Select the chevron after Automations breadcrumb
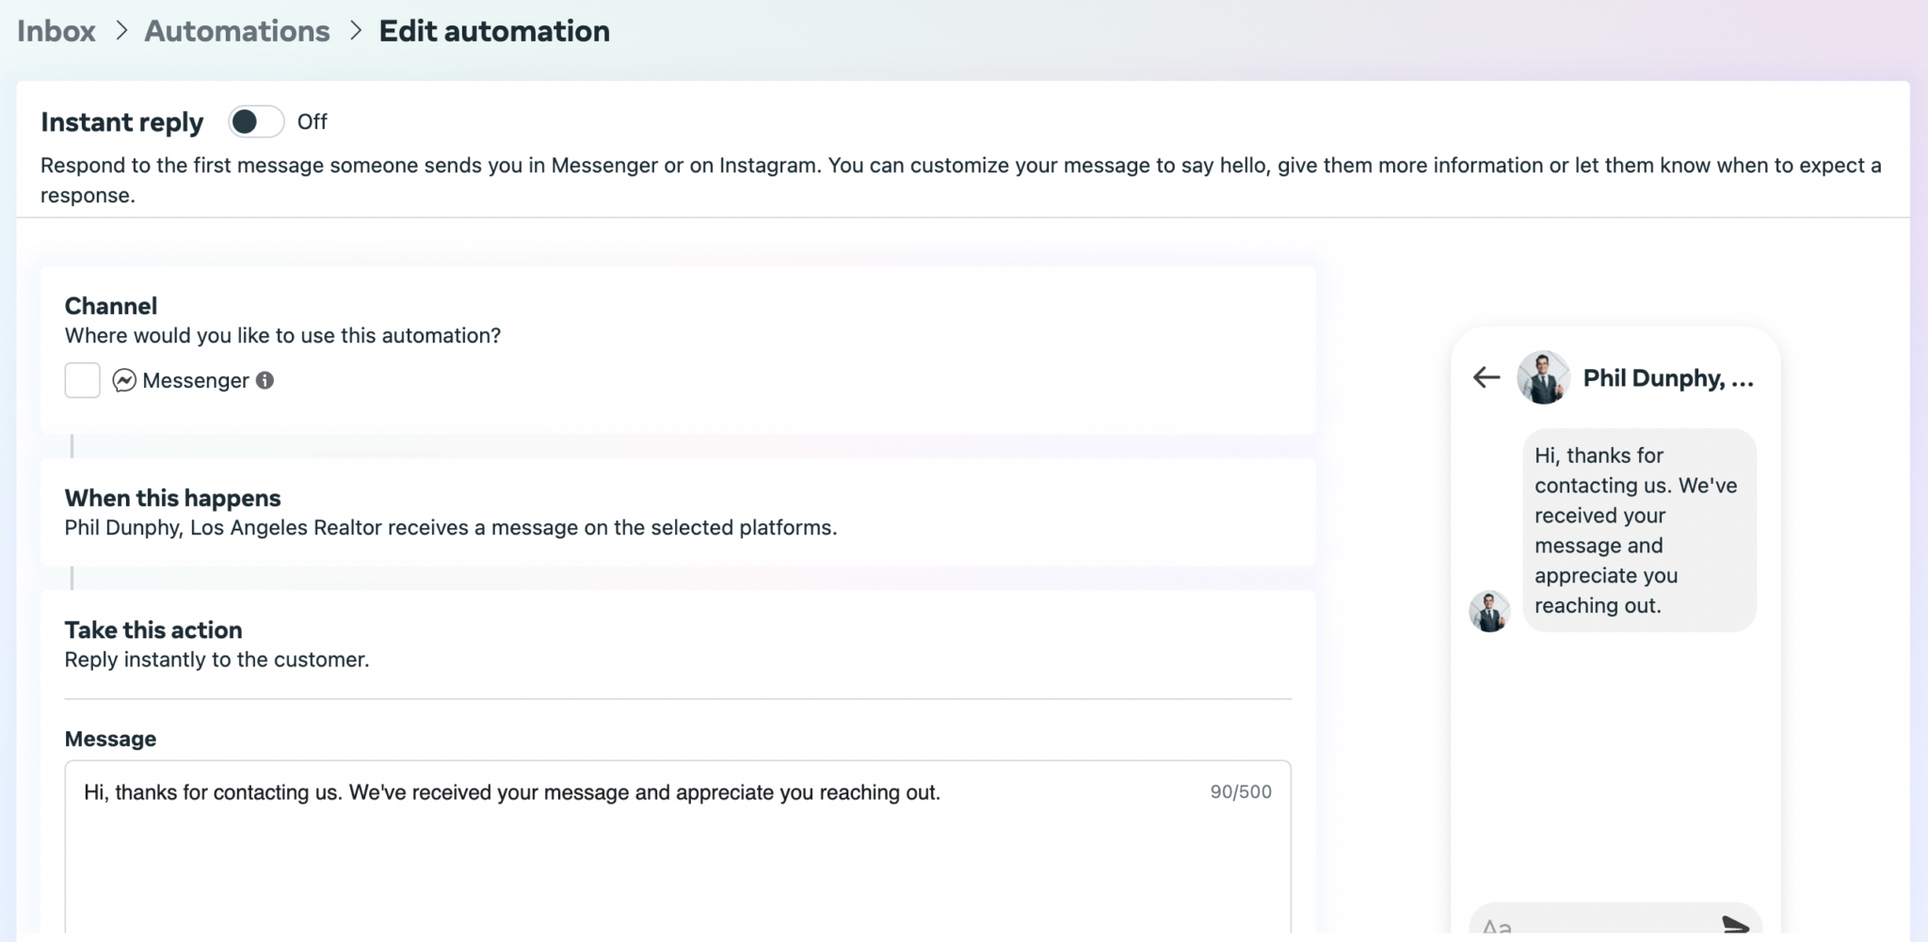This screenshot has width=1928, height=942. pyautogui.click(x=355, y=30)
